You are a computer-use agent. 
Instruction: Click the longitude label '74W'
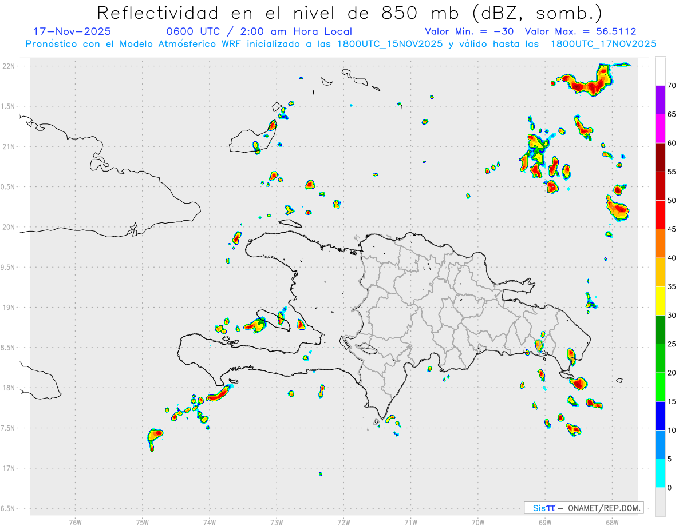[x=209, y=522]
